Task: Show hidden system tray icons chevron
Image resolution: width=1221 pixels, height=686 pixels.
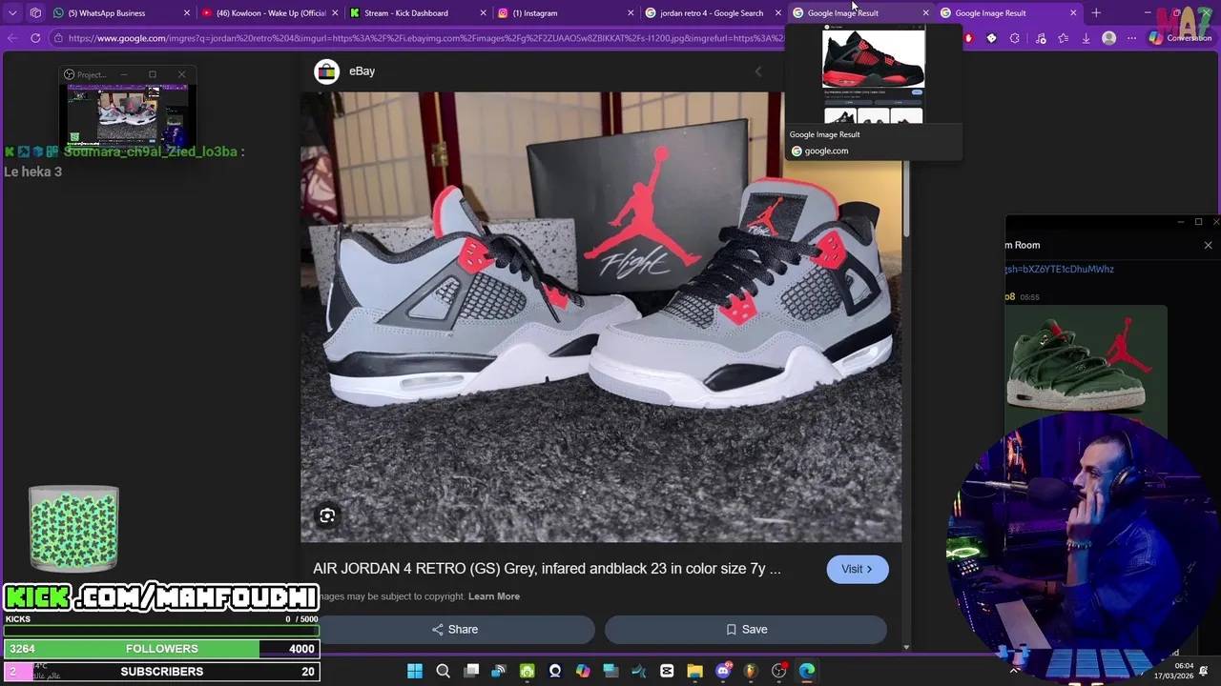Action: coord(1014,671)
